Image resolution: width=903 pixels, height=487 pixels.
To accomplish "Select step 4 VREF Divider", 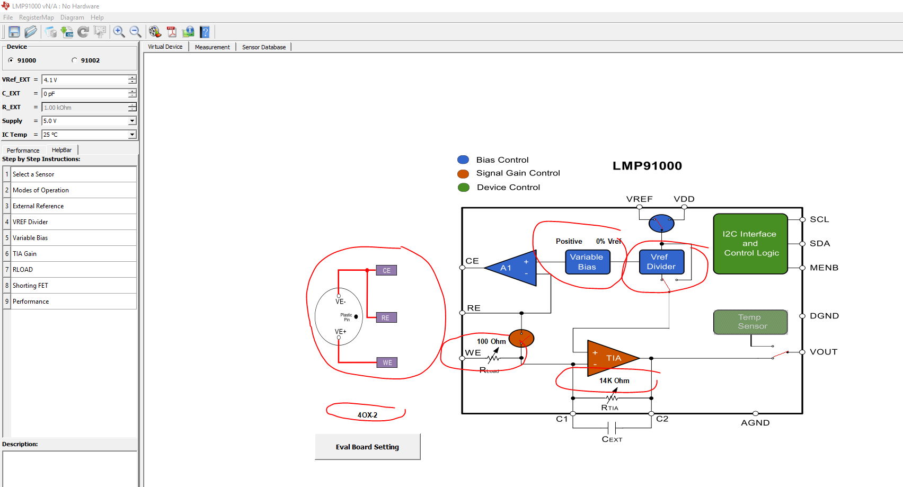I will tap(69, 222).
